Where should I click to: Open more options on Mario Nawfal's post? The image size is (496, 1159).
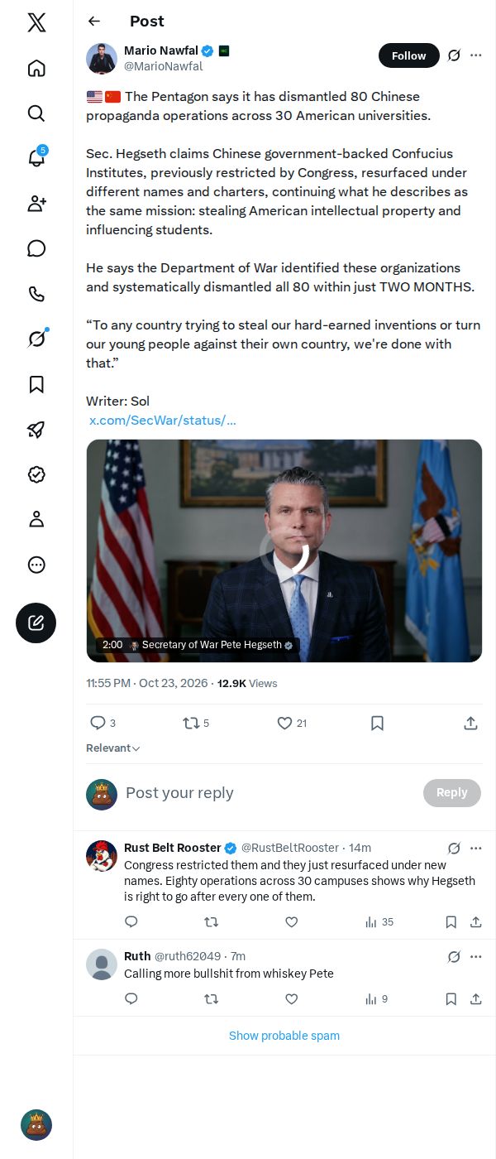[475, 55]
